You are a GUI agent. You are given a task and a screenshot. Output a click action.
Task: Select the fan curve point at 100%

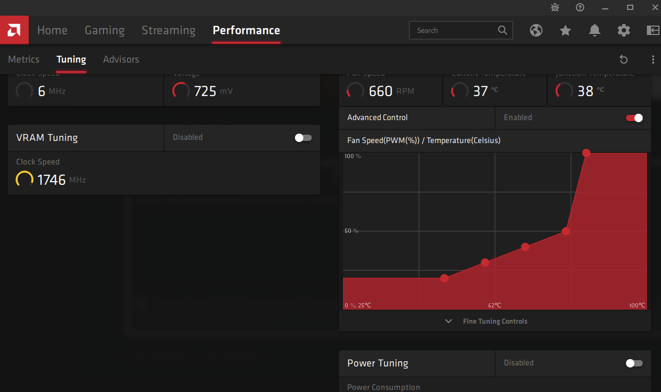pyautogui.click(x=586, y=153)
